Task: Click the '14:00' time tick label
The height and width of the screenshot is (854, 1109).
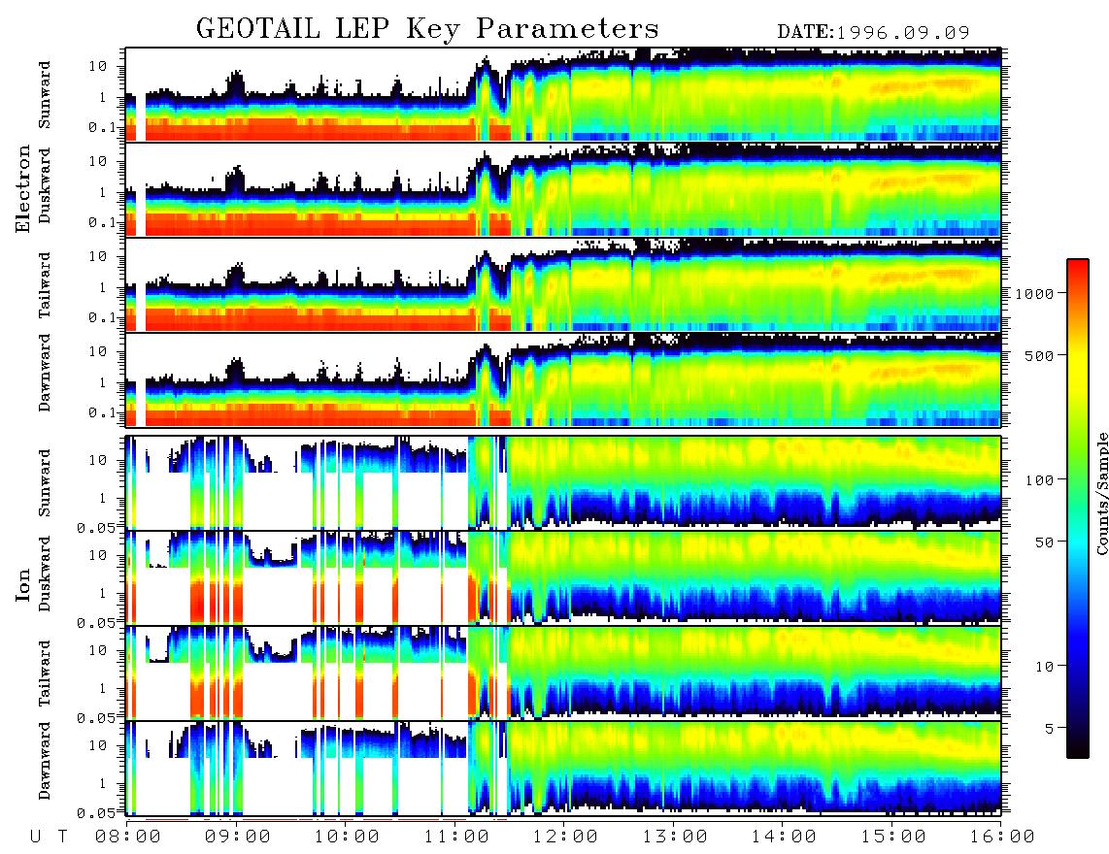Action: (x=784, y=837)
